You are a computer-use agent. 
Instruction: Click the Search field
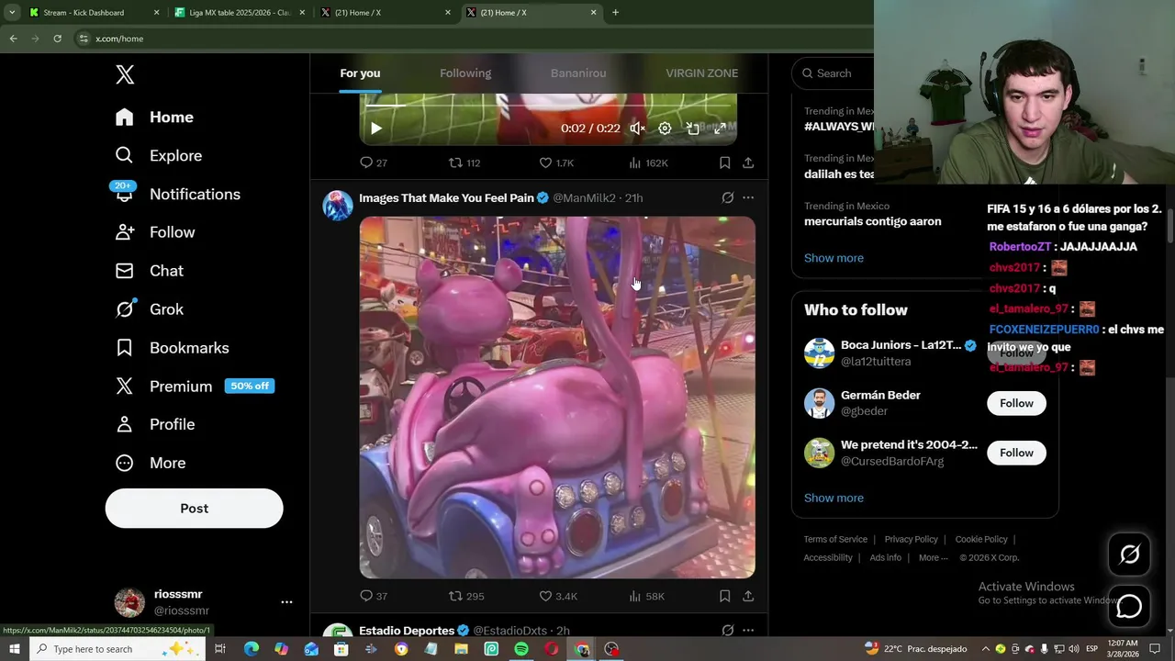834,73
